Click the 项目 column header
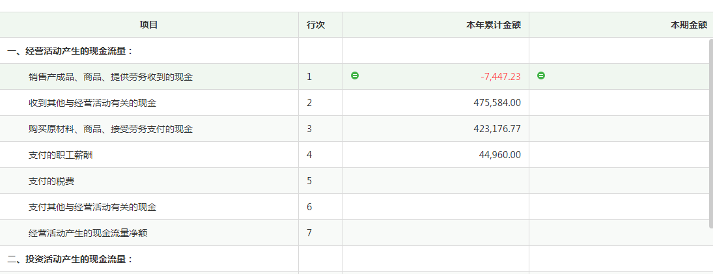Screen dimensions: 713x274 click(x=148, y=25)
